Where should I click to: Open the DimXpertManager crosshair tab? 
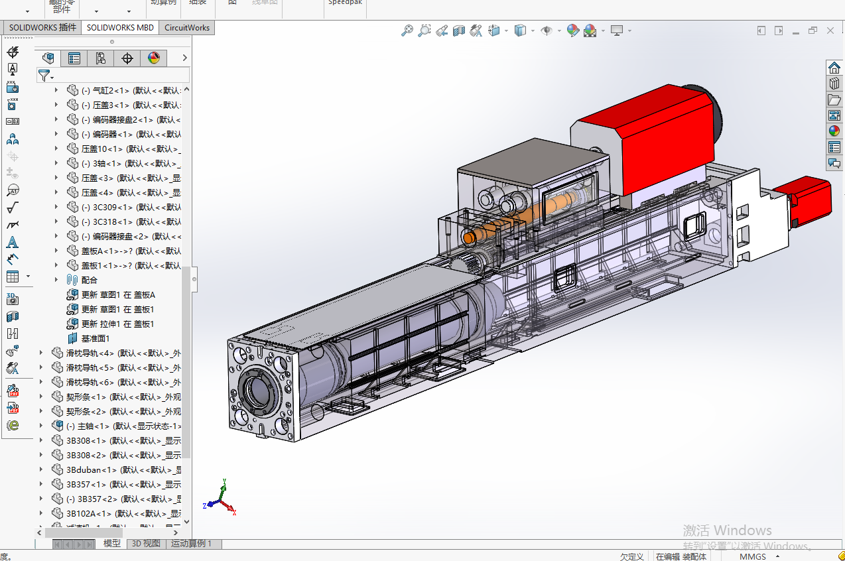(127, 58)
